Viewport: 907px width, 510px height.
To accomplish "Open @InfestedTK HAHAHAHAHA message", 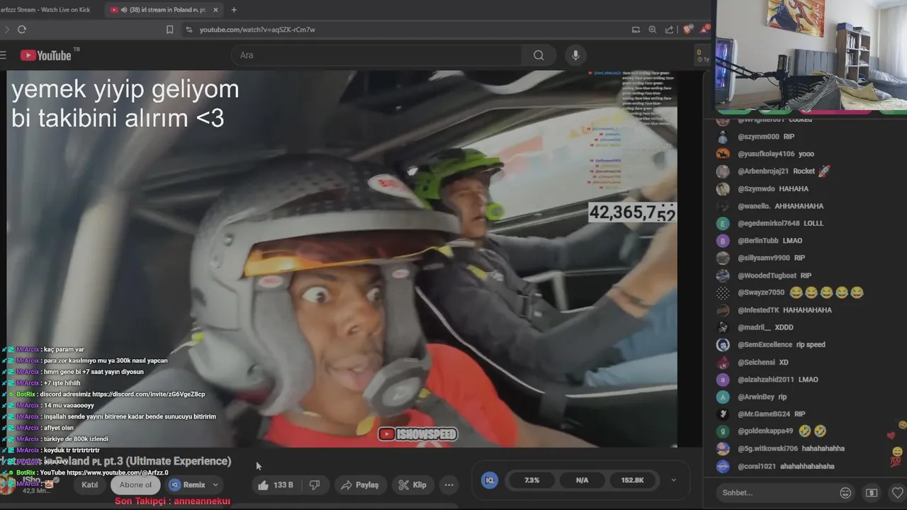I will tap(784, 310).
